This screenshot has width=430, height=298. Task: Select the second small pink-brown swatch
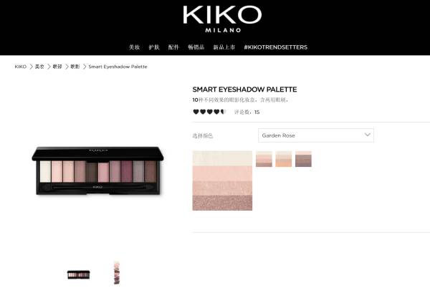click(x=264, y=159)
